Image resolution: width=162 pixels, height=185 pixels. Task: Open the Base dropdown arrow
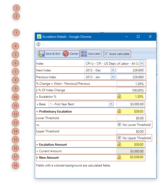pyautogui.click(x=111, y=104)
